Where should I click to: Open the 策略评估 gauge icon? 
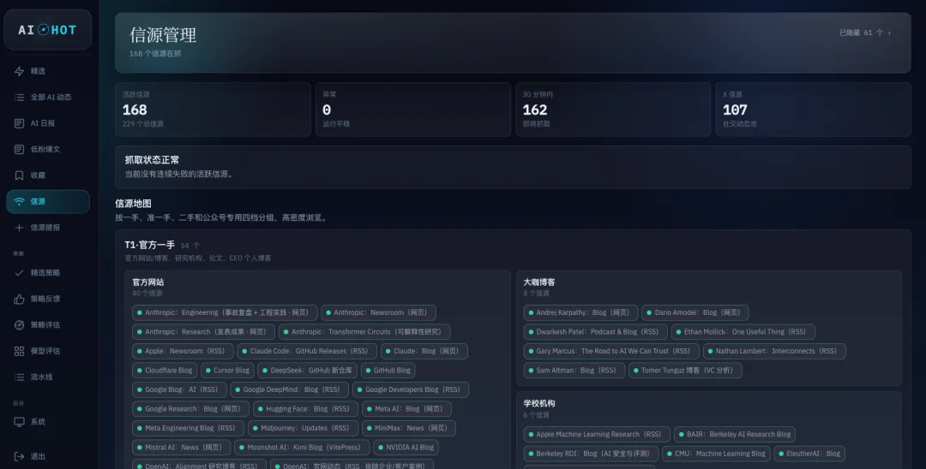coord(19,324)
